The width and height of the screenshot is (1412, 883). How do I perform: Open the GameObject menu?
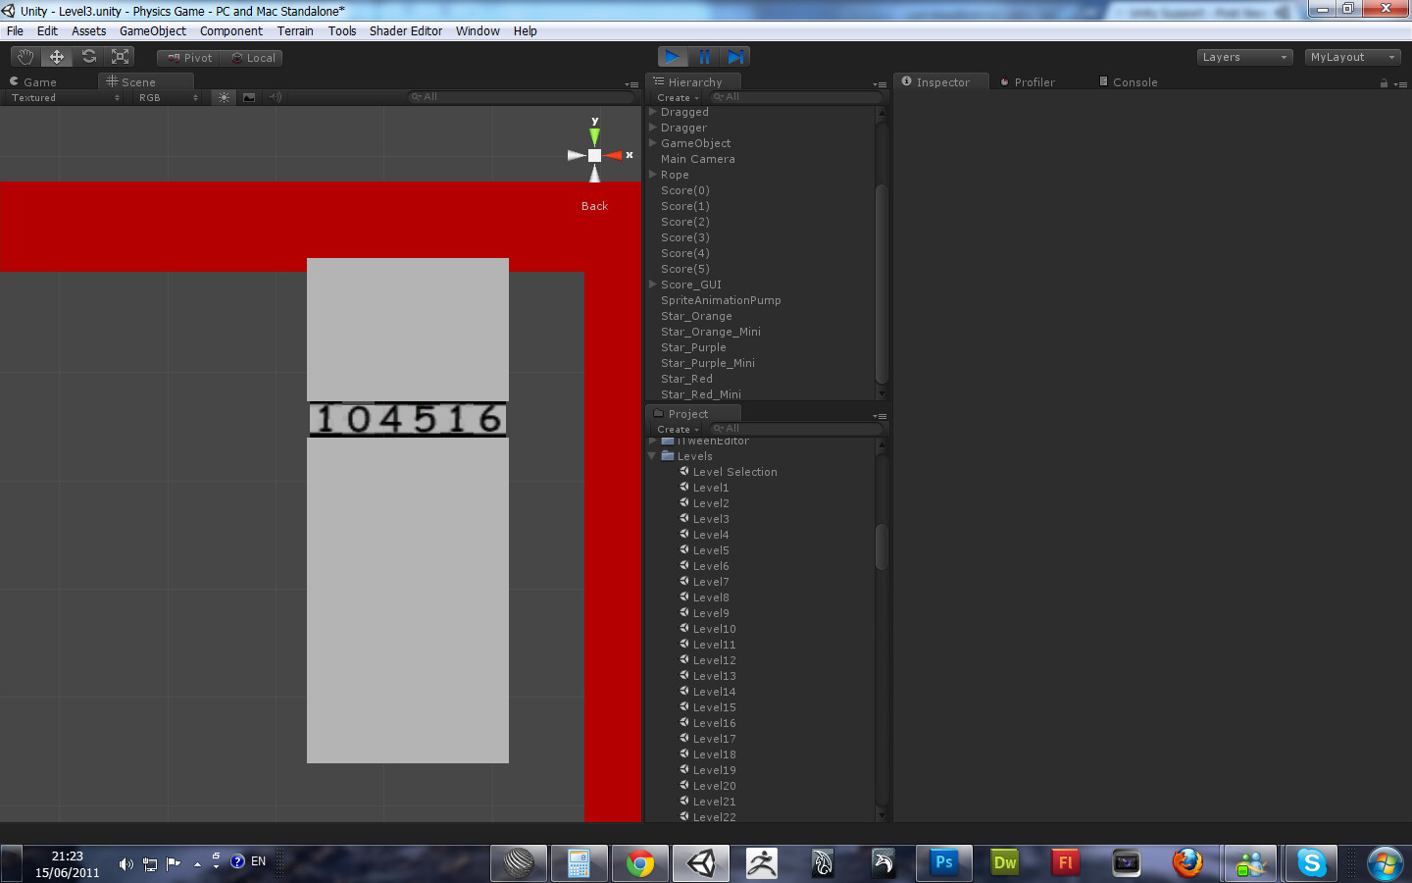152,30
